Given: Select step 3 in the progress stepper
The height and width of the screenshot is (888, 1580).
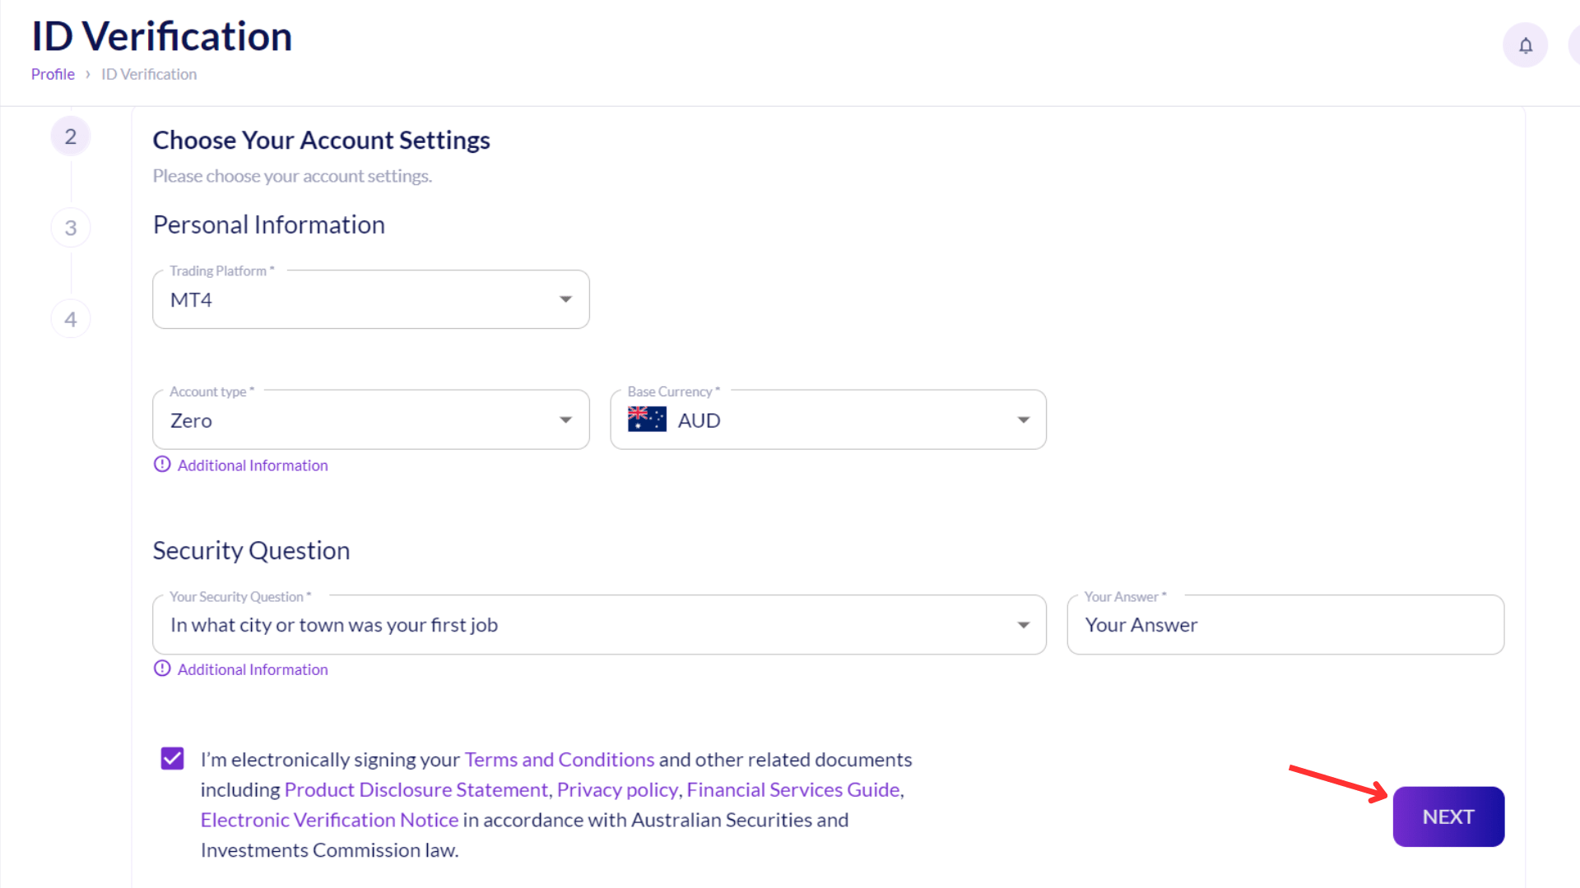Looking at the screenshot, I should click(70, 227).
